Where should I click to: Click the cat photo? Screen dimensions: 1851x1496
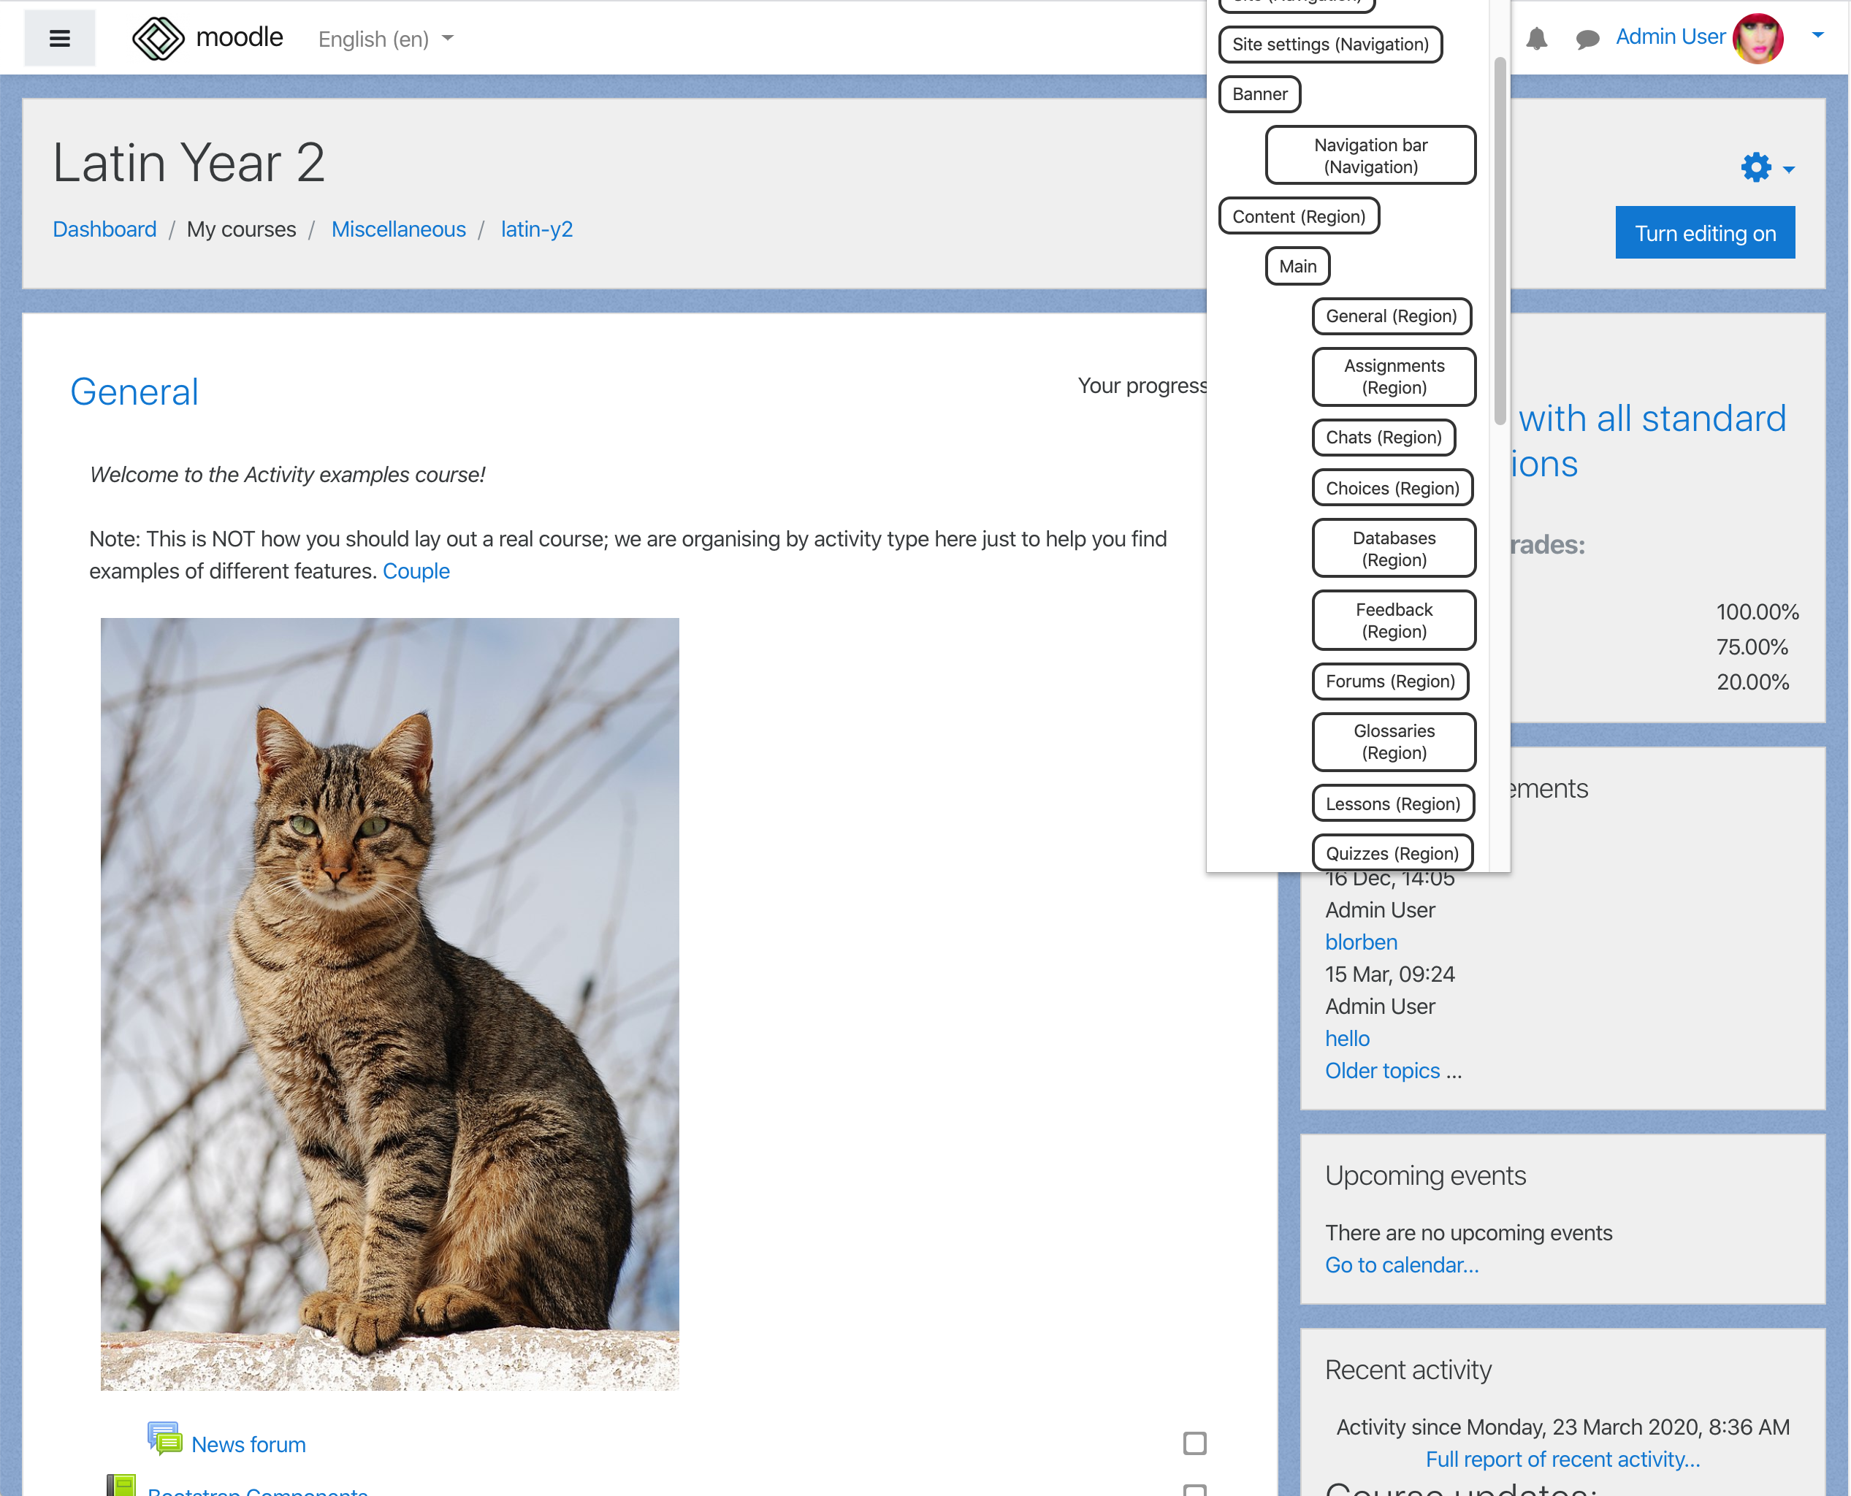click(389, 1004)
